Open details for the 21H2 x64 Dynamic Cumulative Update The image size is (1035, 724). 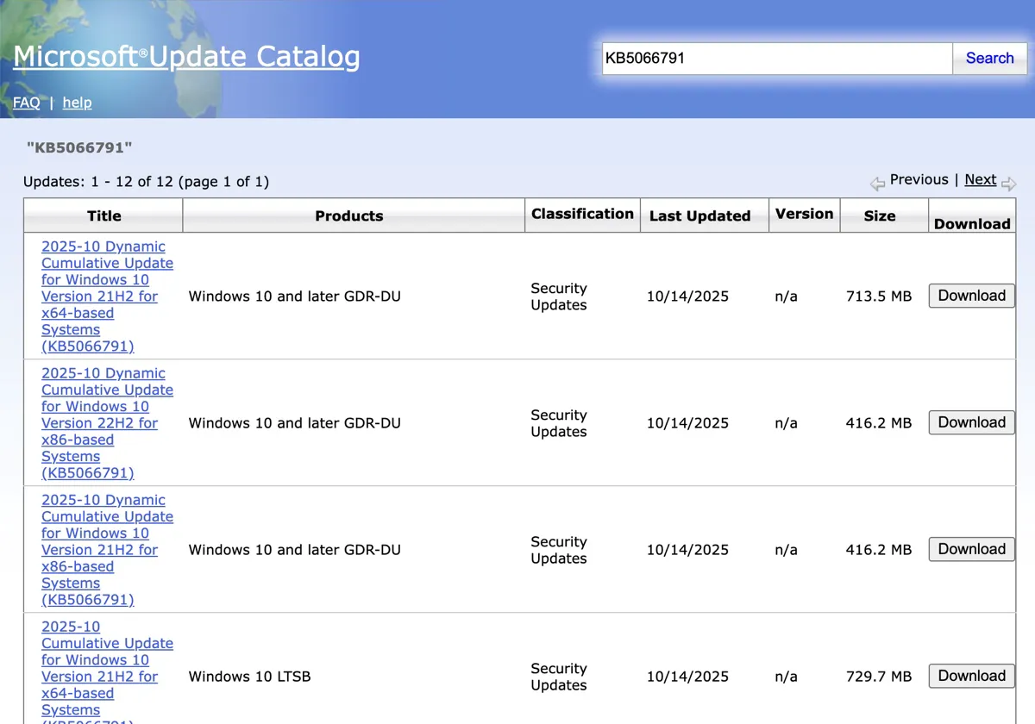[x=103, y=296]
